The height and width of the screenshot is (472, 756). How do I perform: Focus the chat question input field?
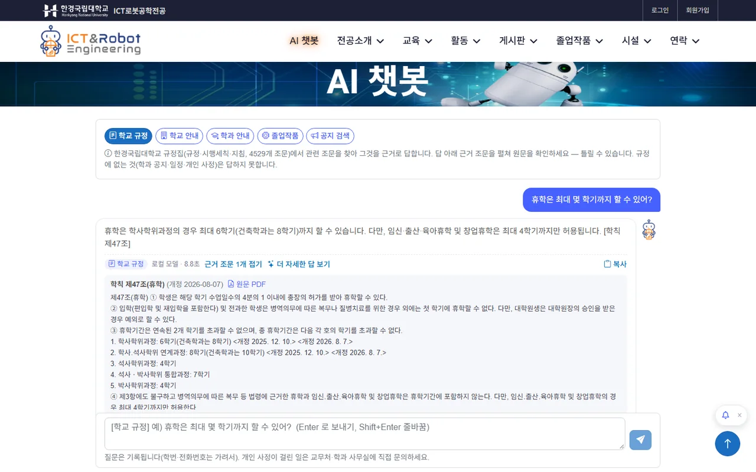[x=364, y=434]
